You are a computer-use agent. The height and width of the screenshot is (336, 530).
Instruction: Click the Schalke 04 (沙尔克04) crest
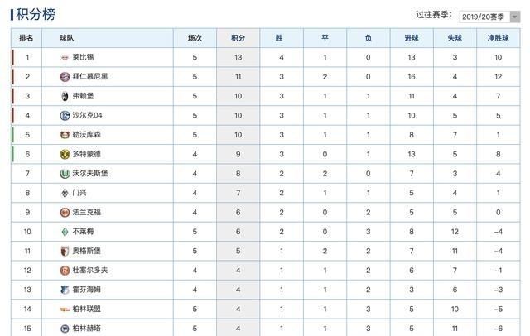tap(65, 116)
